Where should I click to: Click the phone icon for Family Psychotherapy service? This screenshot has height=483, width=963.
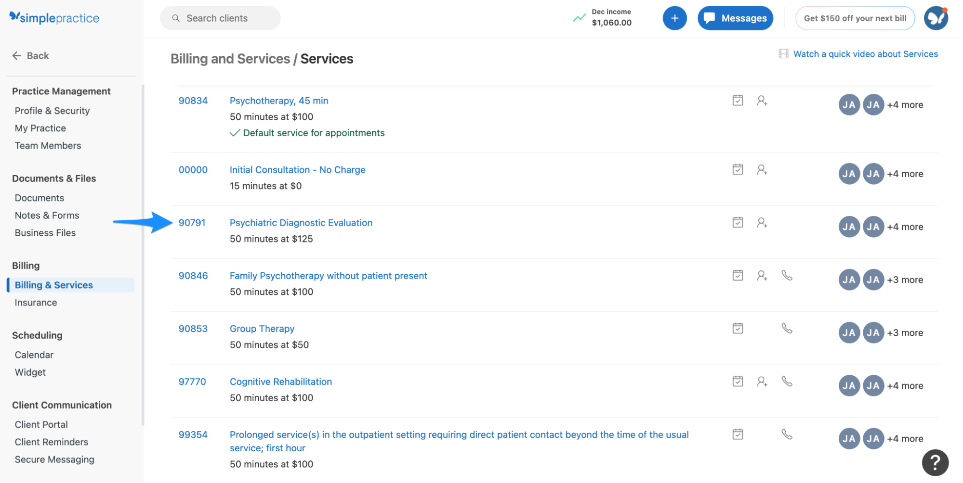click(787, 275)
